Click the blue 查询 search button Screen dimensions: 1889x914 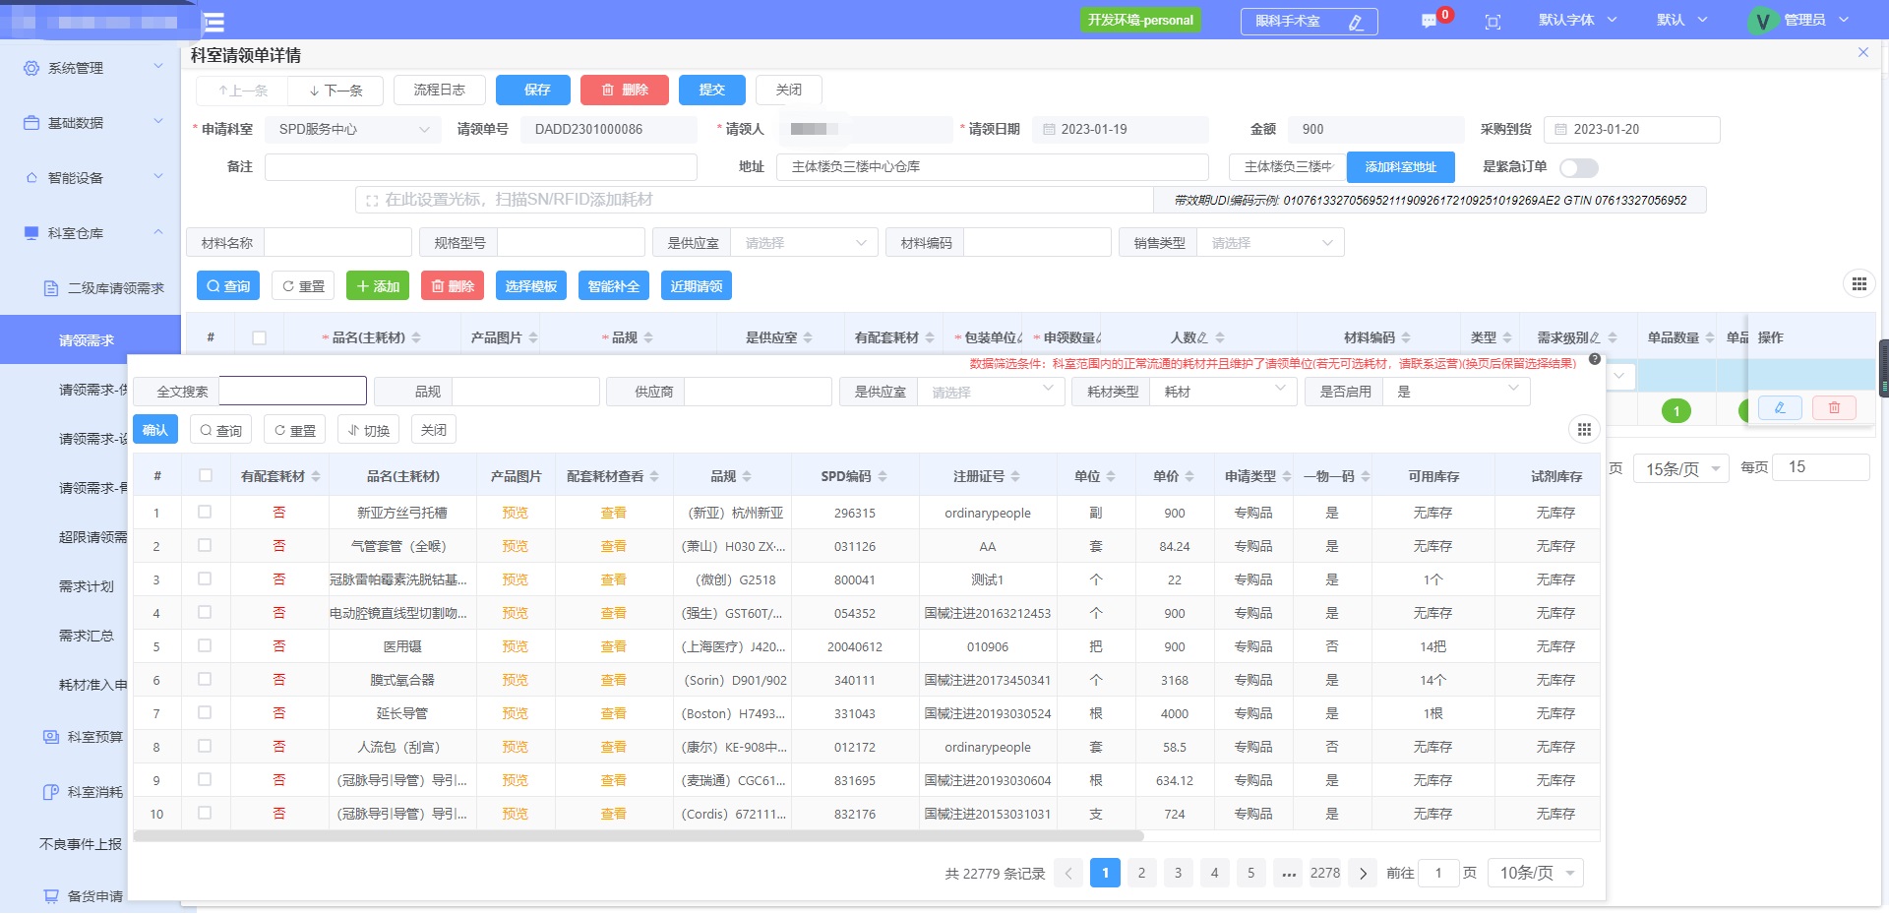point(228,286)
